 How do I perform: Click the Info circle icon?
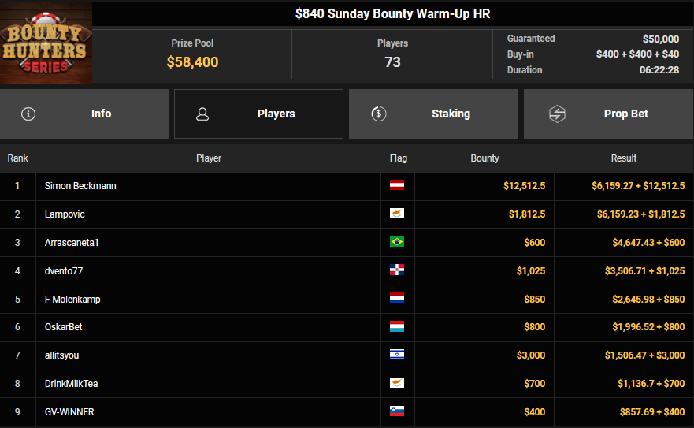pos(29,114)
